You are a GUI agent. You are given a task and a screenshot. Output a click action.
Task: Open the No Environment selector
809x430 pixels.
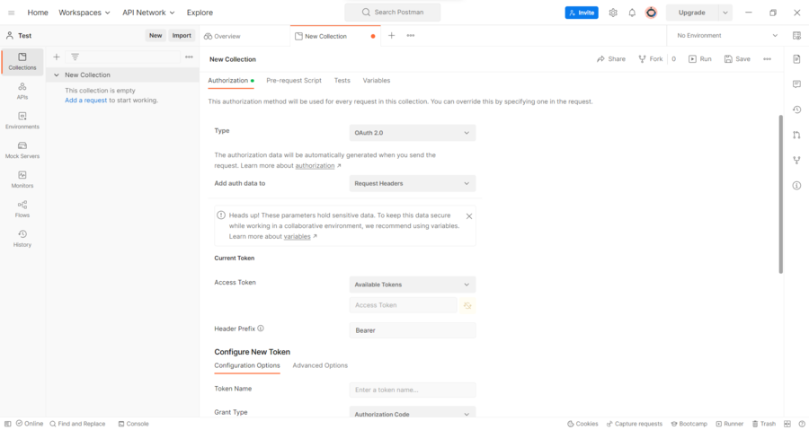726,36
